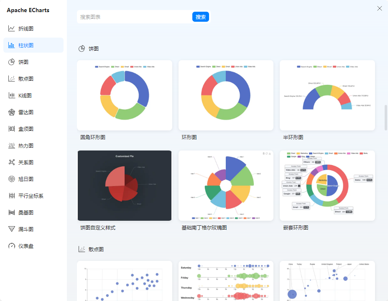
Task: Click pie icon beside 饼图 section heading
Action: pos(82,49)
